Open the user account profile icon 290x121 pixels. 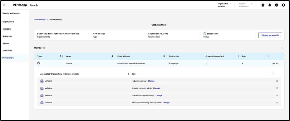click(x=283, y=5)
